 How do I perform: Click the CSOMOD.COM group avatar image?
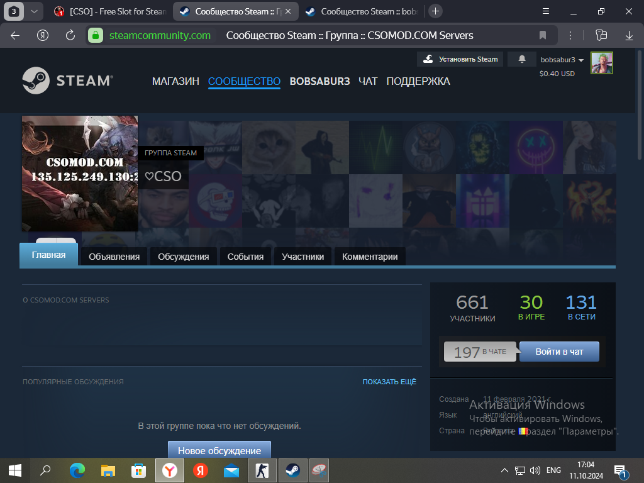(x=80, y=174)
